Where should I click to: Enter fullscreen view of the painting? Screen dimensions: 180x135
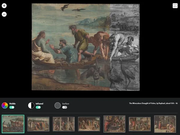(x=175, y=6)
